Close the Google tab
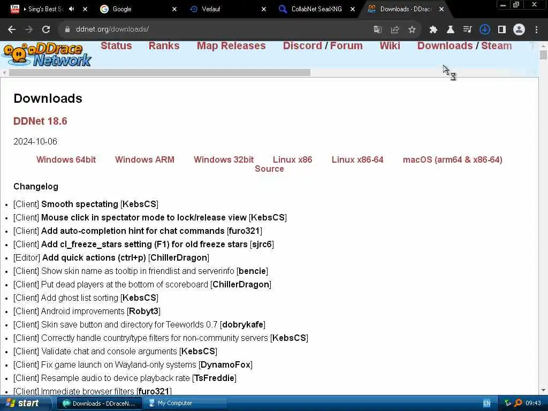The width and height of the screenshot is (548, 411). tap(174, 9)
